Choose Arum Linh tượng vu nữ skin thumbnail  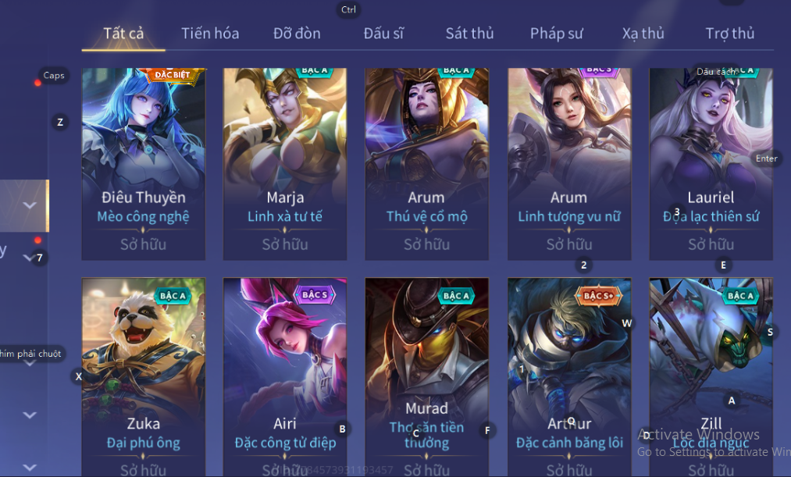569,164
